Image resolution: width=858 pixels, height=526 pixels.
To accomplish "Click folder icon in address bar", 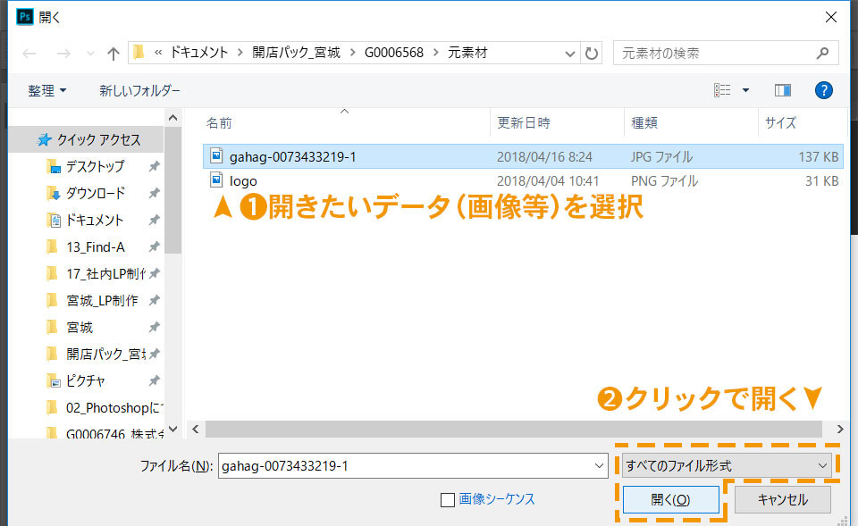I will tap(139, 52).
